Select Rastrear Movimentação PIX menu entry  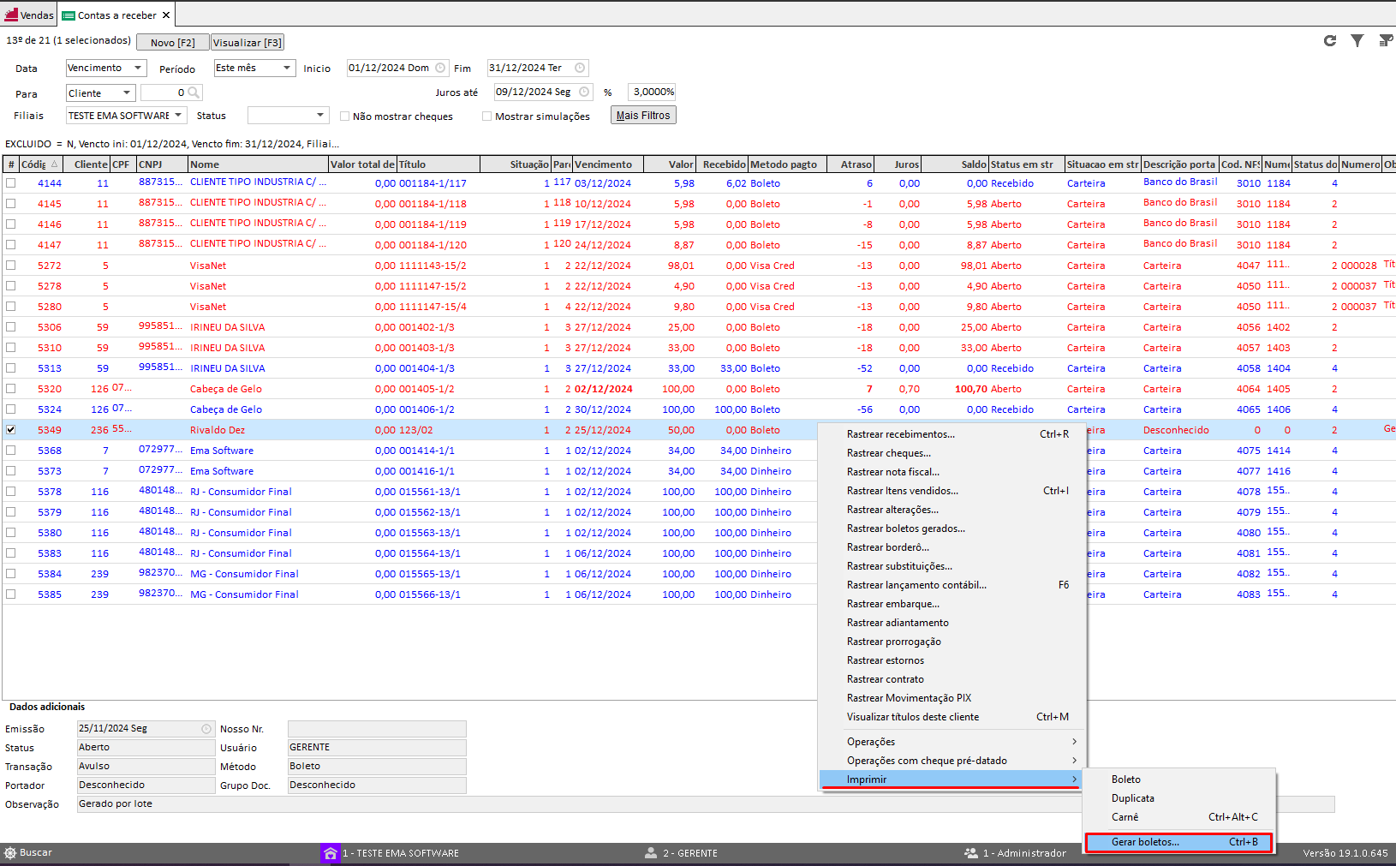(952, 698)
